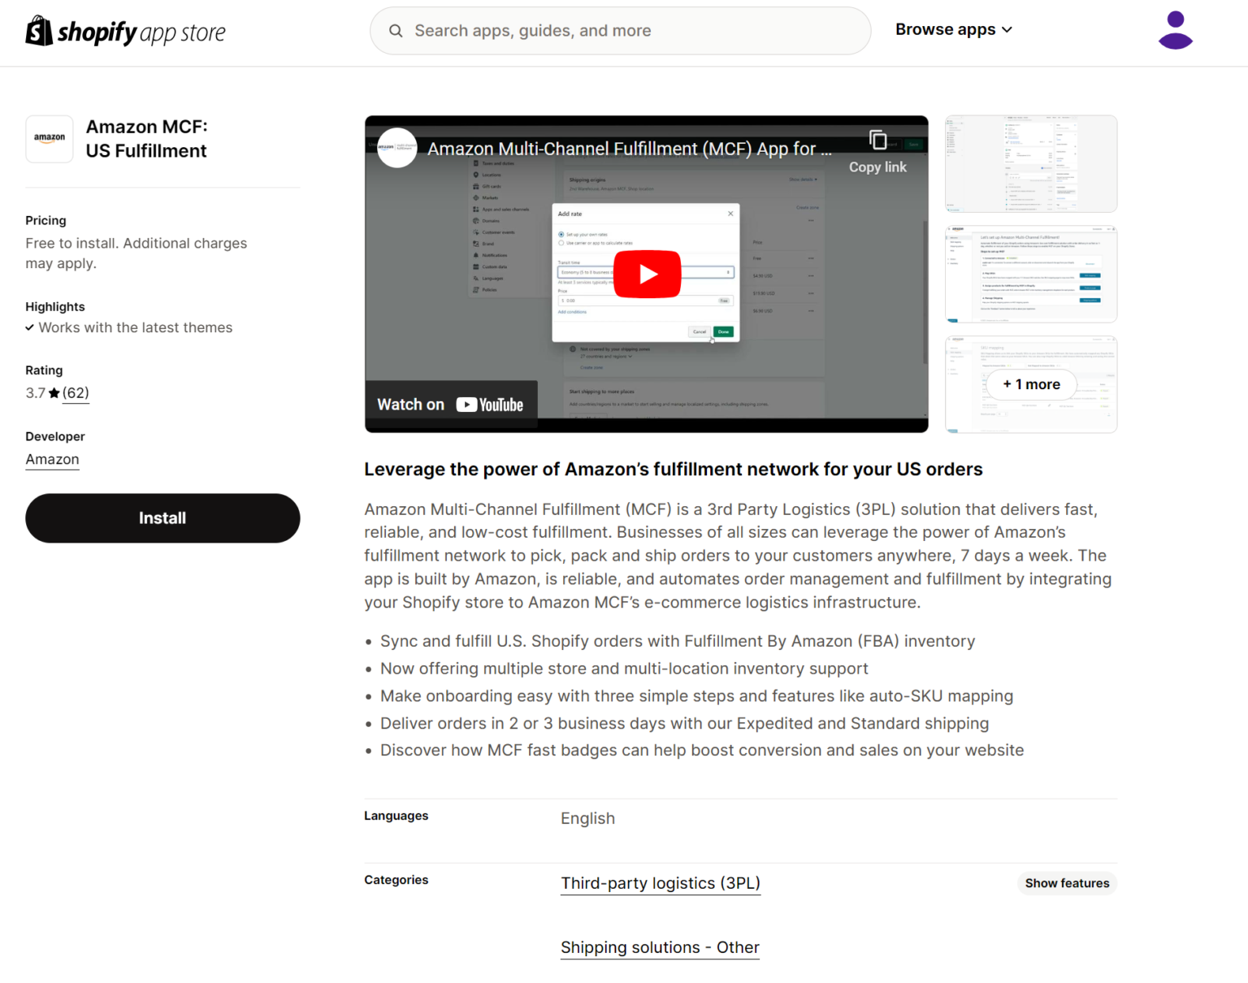Click the Amazon app icon
Image resolution: width=1248 pixels, height=983 pixels.
[49, 139]
